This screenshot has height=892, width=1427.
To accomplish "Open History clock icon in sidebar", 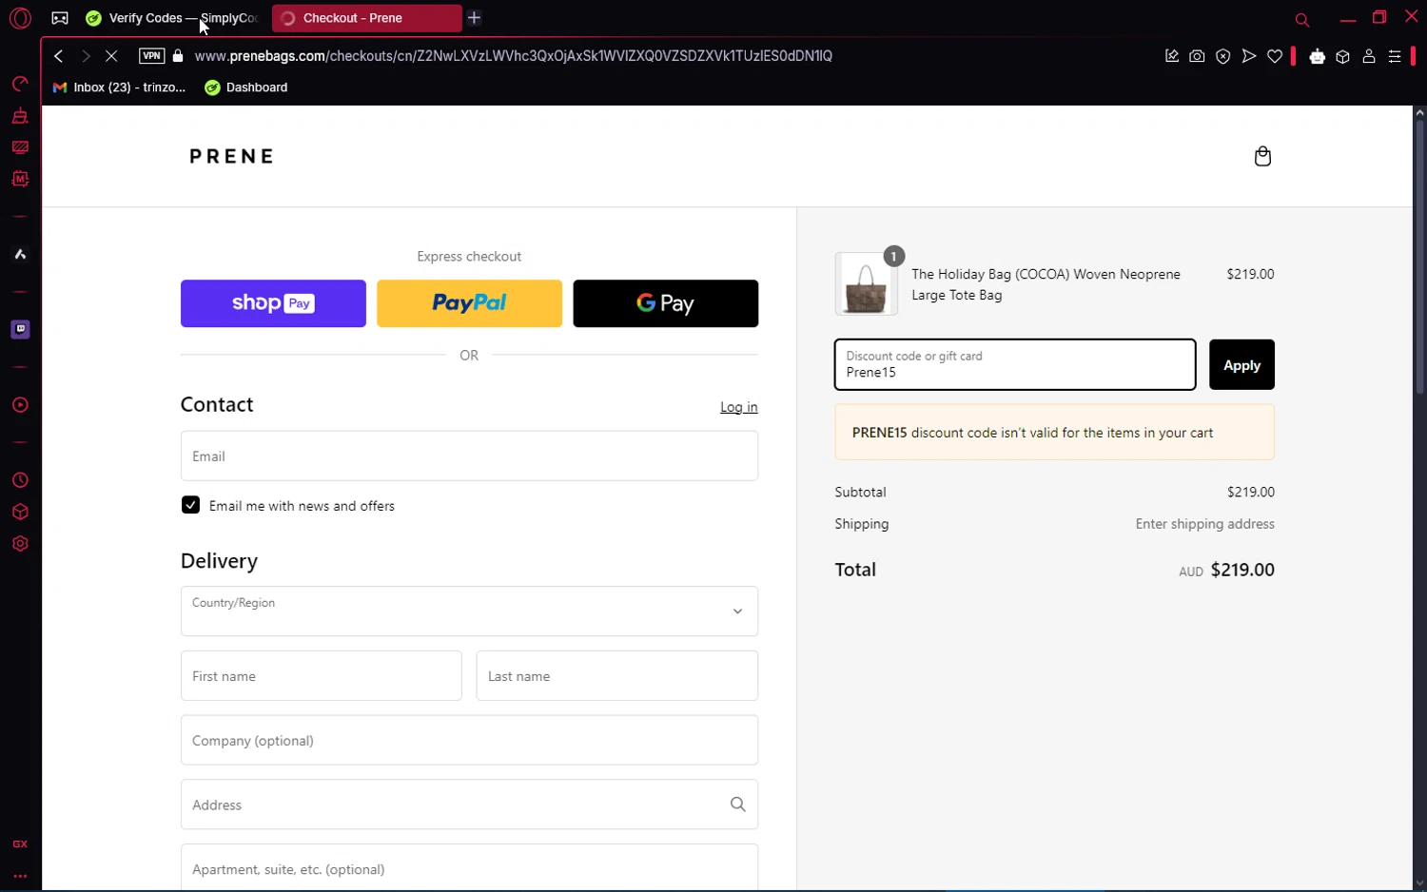I will (x=20, y=480).
